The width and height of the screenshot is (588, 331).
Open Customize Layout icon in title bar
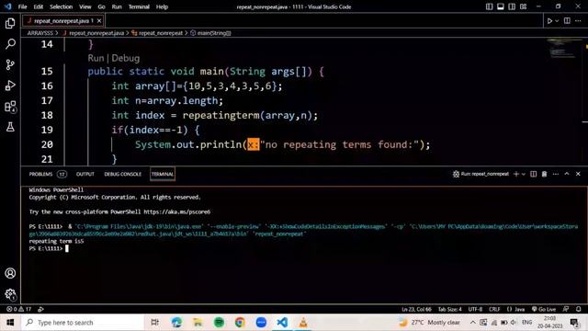coord(523,6)
